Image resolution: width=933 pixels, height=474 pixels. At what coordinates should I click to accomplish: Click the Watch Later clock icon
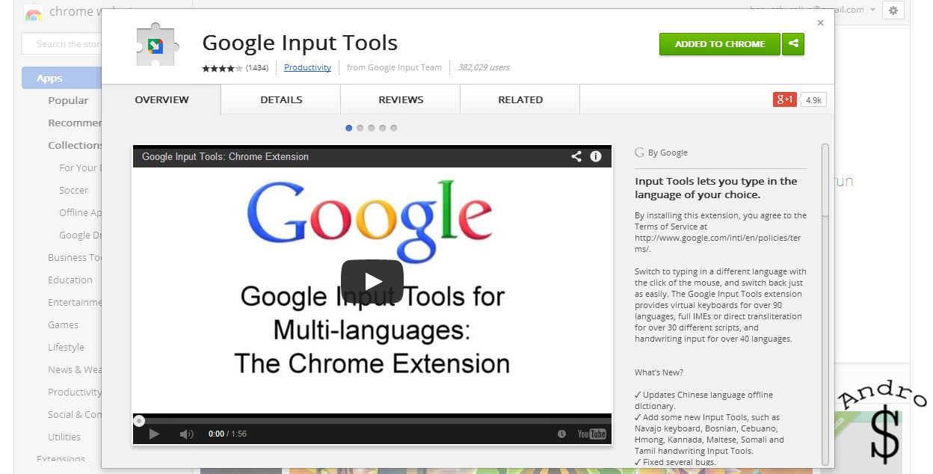pos(561,434)
